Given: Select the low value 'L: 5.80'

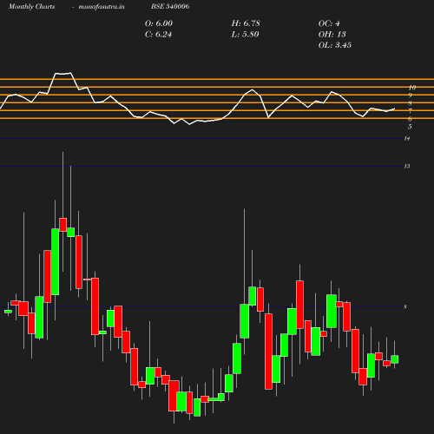Looking at the screenshot, I should click(245, 35).
